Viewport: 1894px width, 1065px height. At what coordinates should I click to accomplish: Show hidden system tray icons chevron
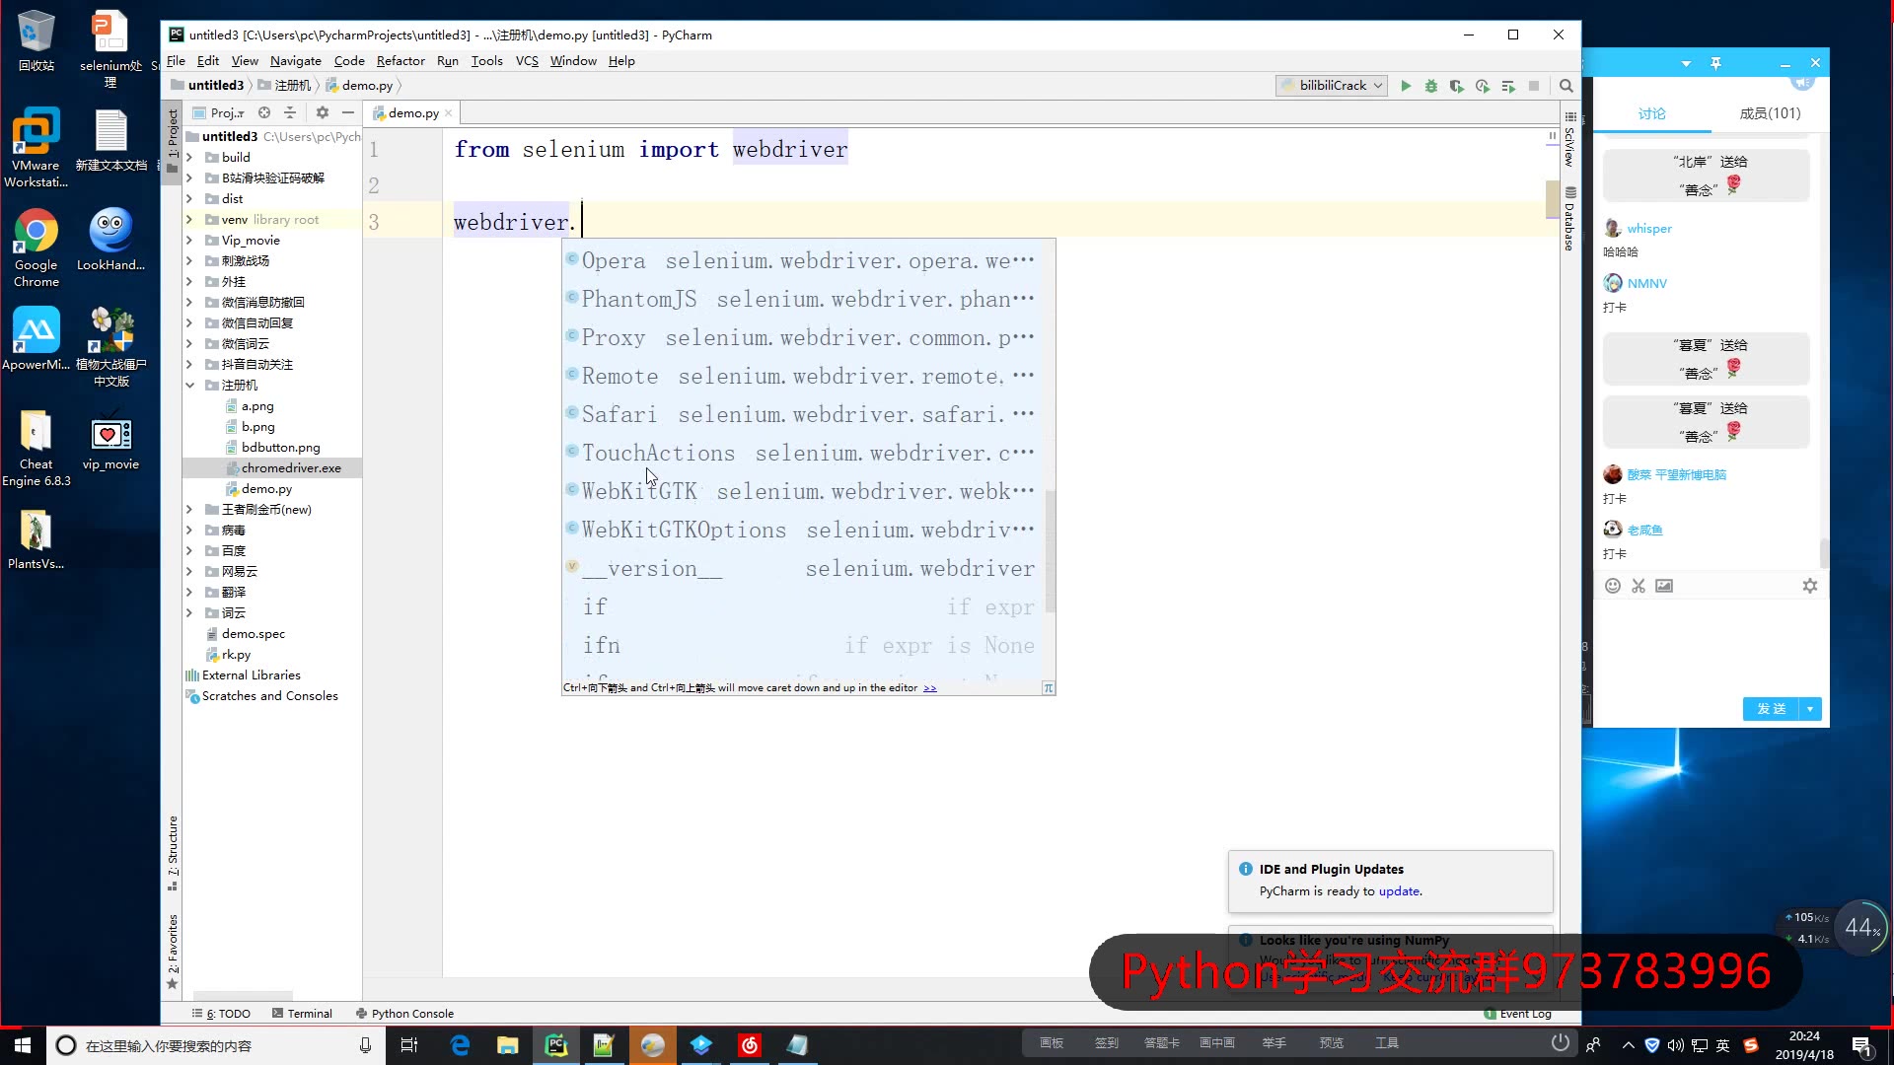coord(1629,1045)
